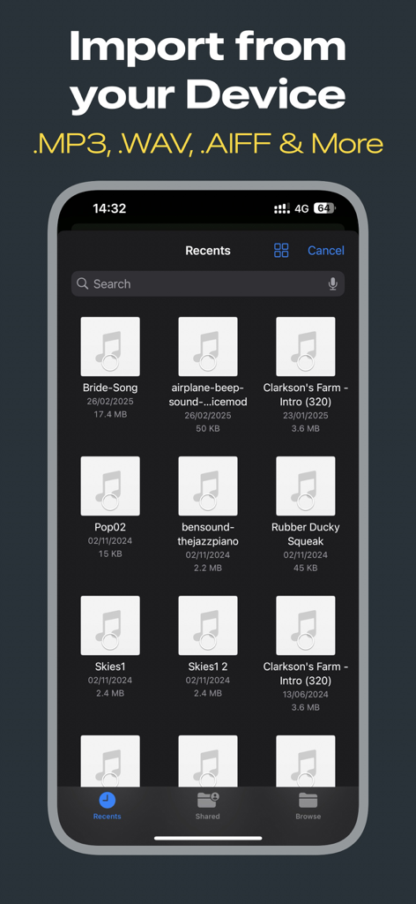The image size is (416, 904).
Task: Click the '50 KB' size label
Action: pyautogui.click(x=208, y=428)
